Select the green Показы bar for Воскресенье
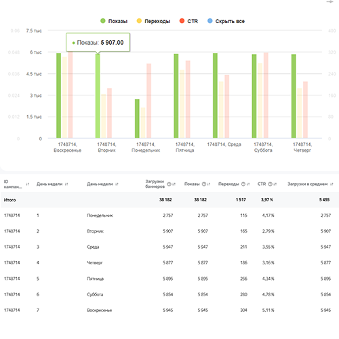Image resolution: width=339 pixels, height=339 pixels. point(58,96)
